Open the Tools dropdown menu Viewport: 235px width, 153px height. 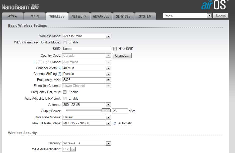pos(187,15)
